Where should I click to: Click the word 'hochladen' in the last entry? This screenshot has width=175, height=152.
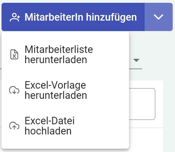pos(48,131)
